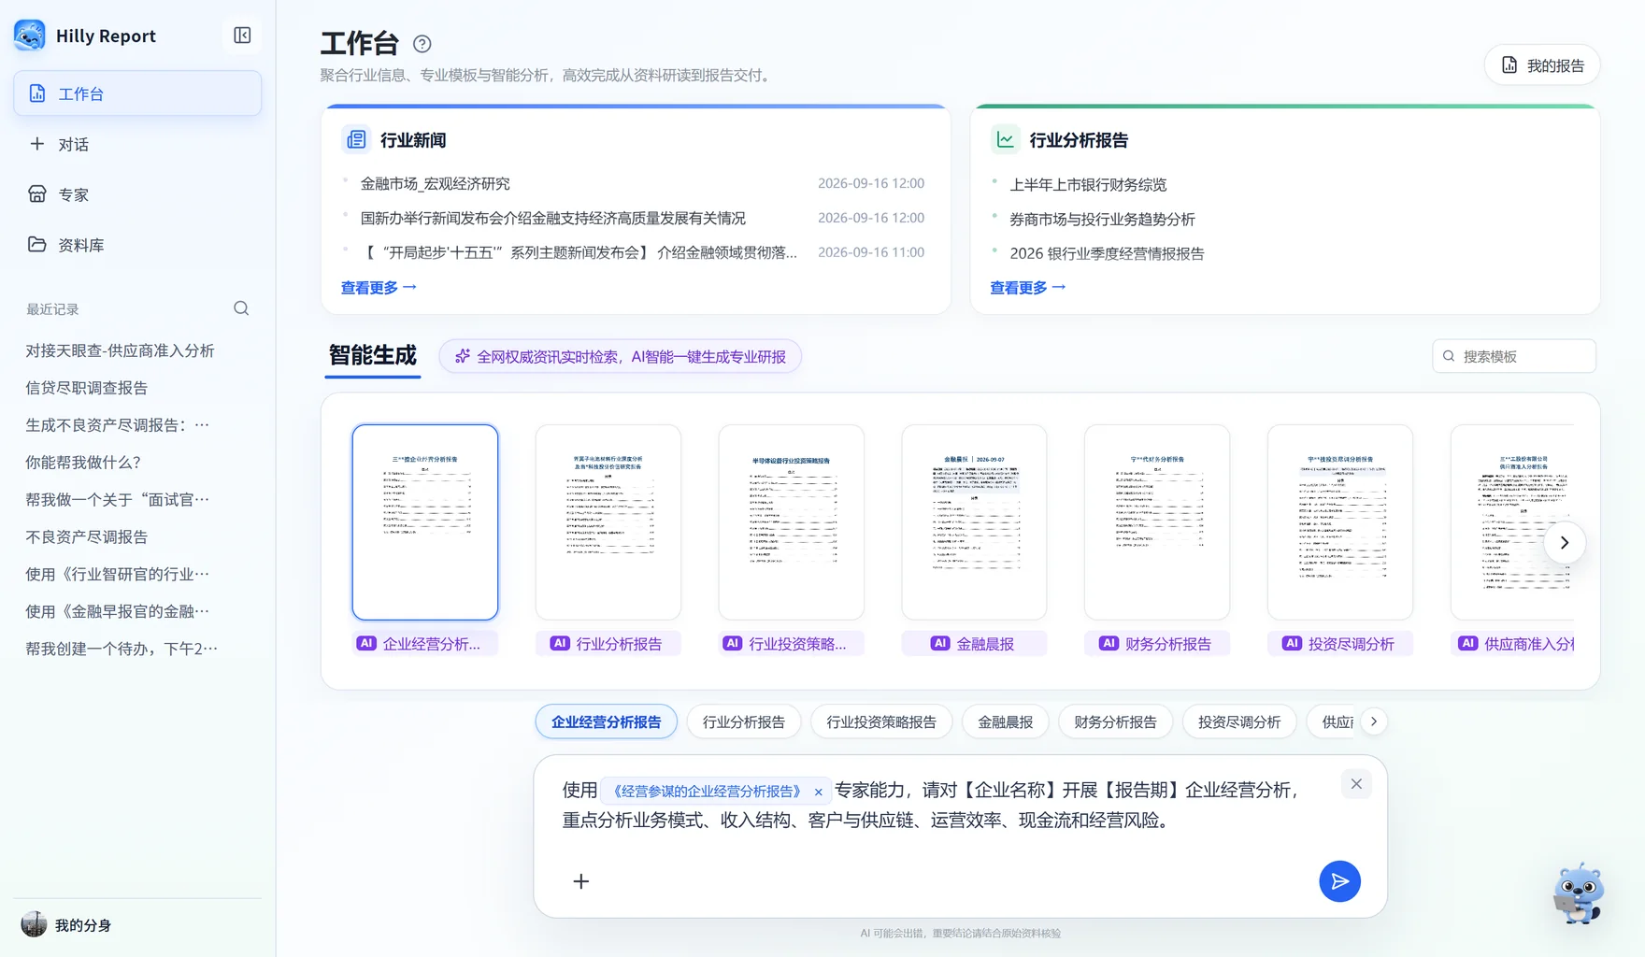Select the 财务分析报告 chip

1115,721
